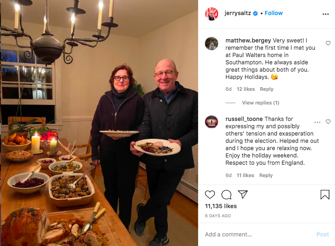This screenshot has width=335, height=246.
Task: Expand View replies (1)
Action: [261, 103]
